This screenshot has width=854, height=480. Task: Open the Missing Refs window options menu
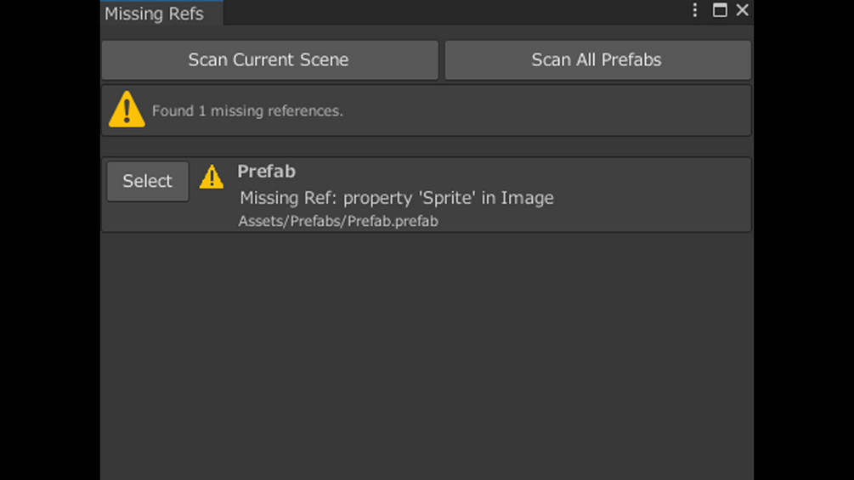[x=695, y=10]
